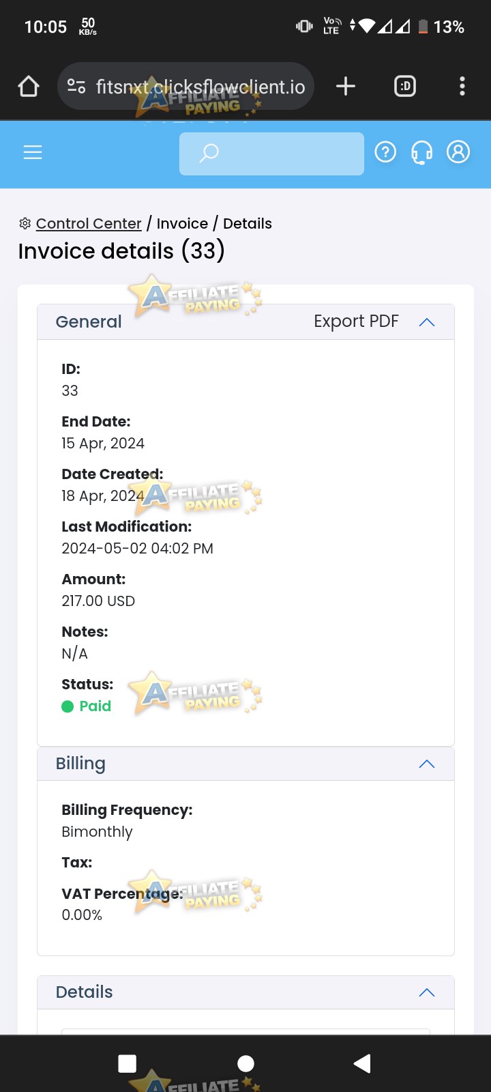The image size is (491, 1092).
Task: Select the Invoice breadcrumb item
Action: click(x=182, y=223)
